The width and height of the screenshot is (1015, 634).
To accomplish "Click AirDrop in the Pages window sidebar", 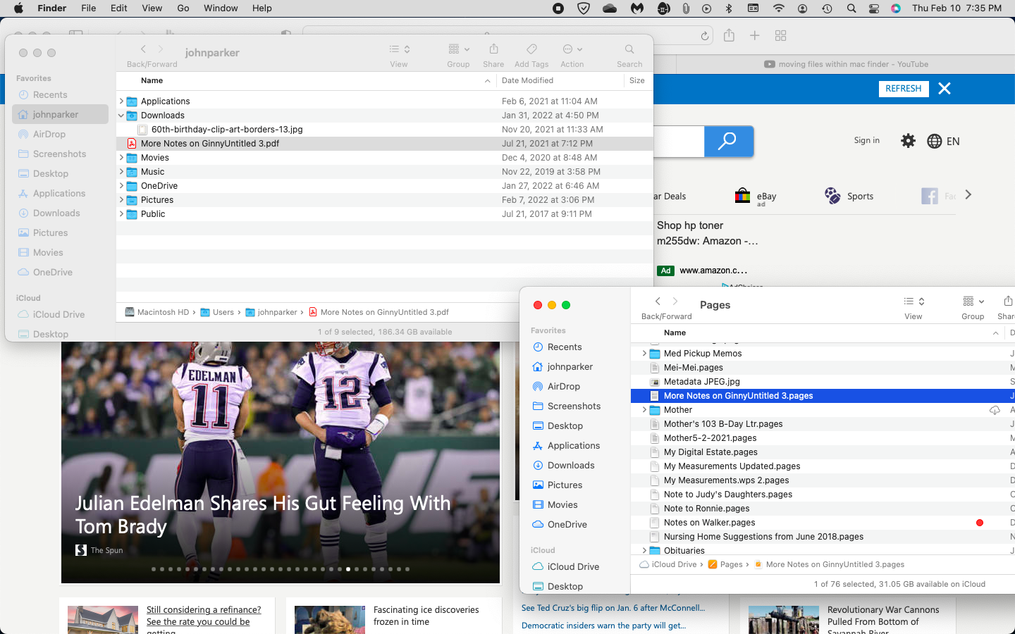I will point(563,386).
